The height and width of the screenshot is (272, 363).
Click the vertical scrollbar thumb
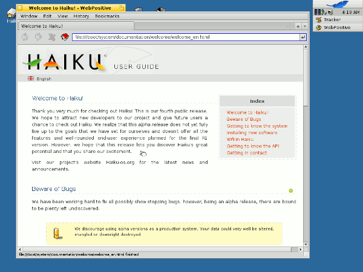[306, 78]
